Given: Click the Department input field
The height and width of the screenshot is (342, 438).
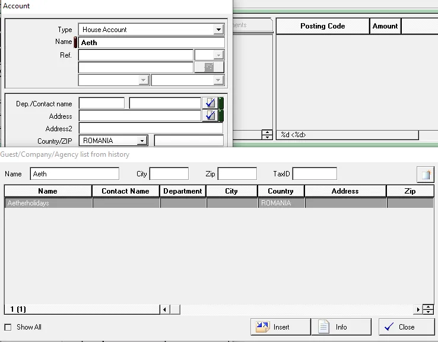Looking at the screenshot, I should 101,103.
